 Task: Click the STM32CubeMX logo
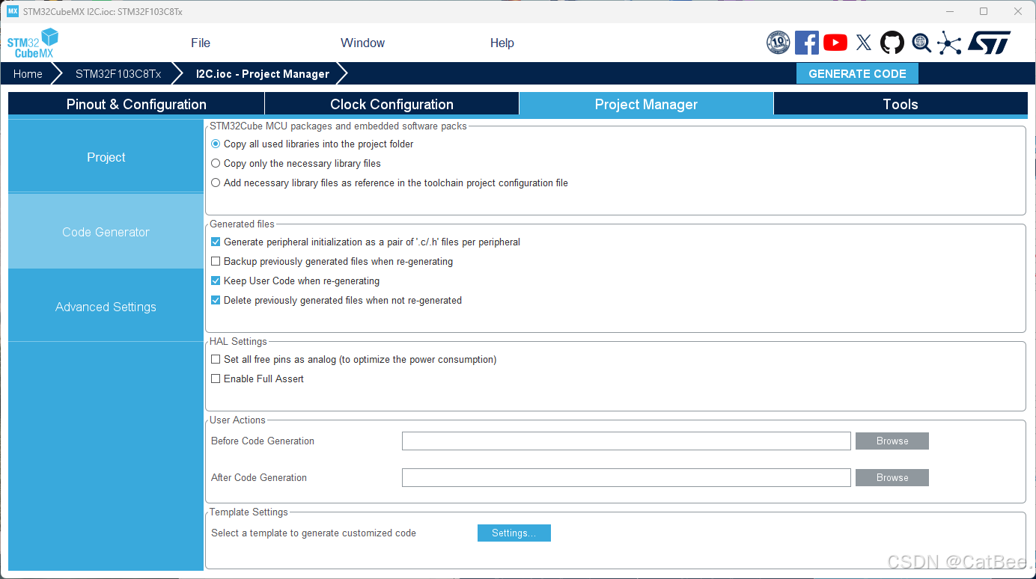(33, 43)
